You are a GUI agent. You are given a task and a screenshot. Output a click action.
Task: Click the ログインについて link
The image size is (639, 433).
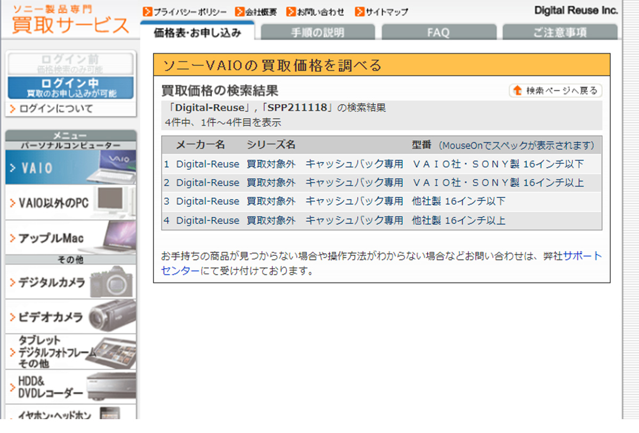55,109
